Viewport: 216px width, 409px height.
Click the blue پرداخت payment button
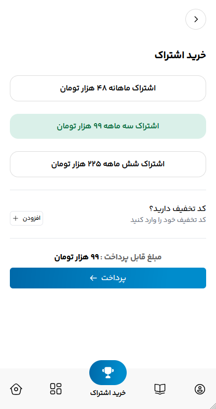click(x=108, y=278)
